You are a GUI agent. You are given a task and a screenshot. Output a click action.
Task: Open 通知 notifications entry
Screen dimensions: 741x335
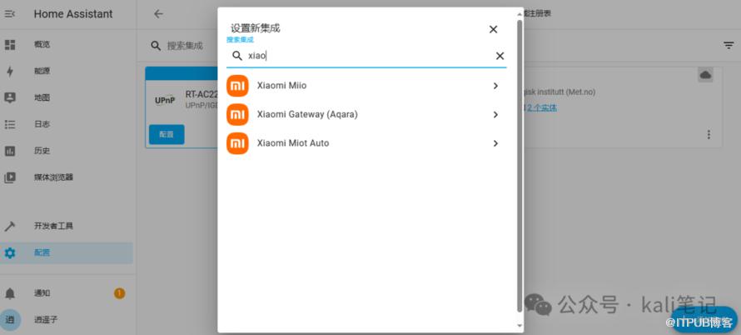tap(66, 293)
